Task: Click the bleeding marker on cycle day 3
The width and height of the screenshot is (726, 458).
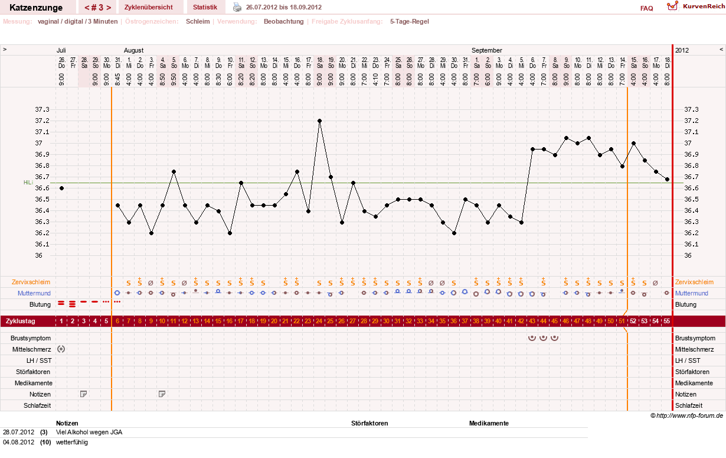Action: [84, 302]
